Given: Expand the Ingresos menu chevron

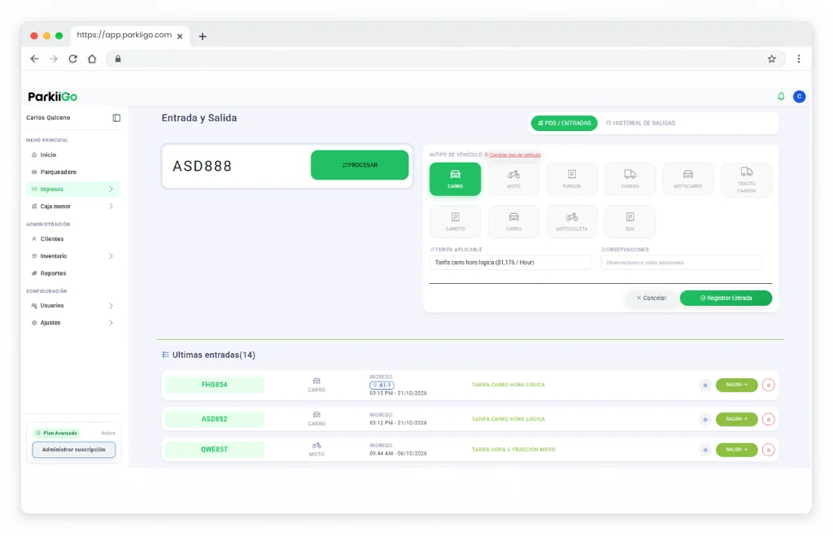Looking at the screenshot, I should click(x=111, y=190).
